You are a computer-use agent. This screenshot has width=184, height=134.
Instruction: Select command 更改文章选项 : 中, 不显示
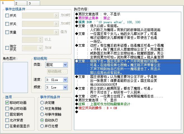(x=128, y=14)
